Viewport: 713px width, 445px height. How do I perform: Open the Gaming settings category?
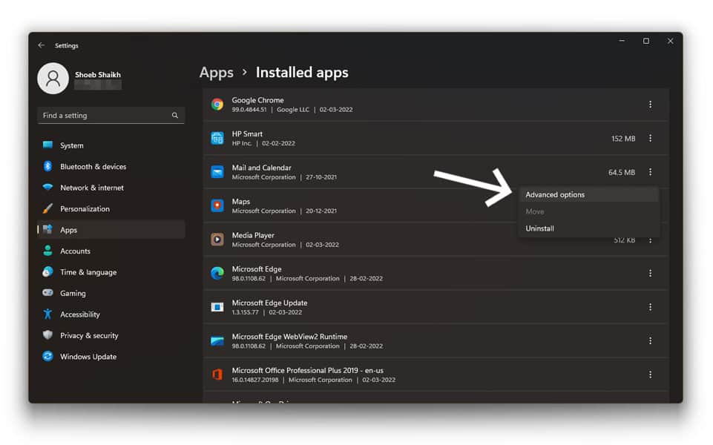[111, 293]
